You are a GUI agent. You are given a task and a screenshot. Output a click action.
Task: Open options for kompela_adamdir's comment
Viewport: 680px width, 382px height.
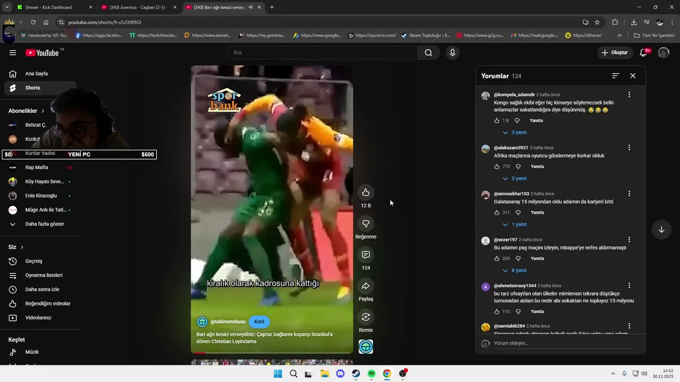[629, 94]
